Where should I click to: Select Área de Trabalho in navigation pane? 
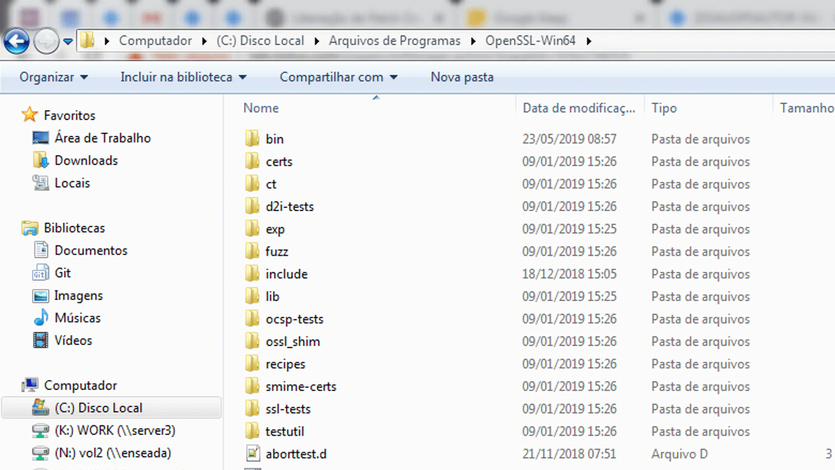coord(103,138)
